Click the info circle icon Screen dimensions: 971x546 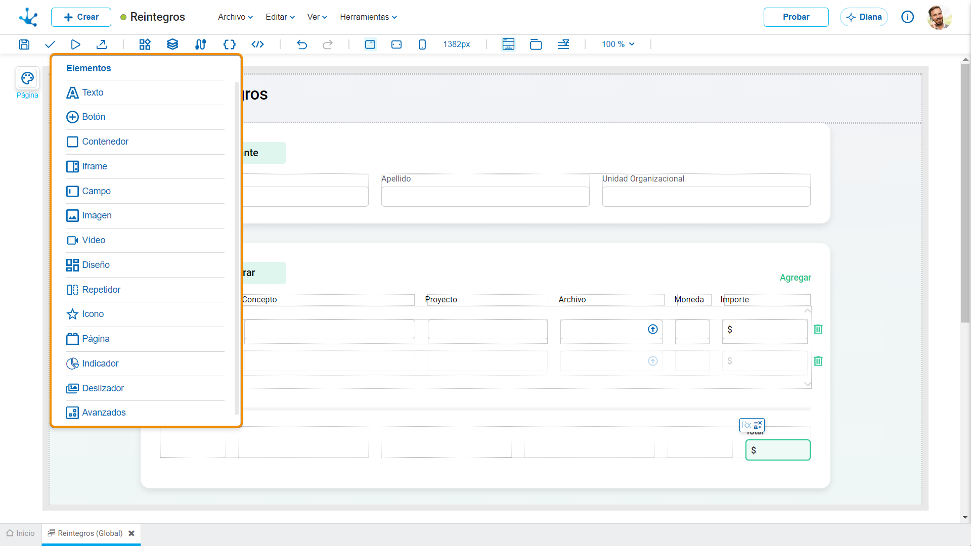pos(907,17)
